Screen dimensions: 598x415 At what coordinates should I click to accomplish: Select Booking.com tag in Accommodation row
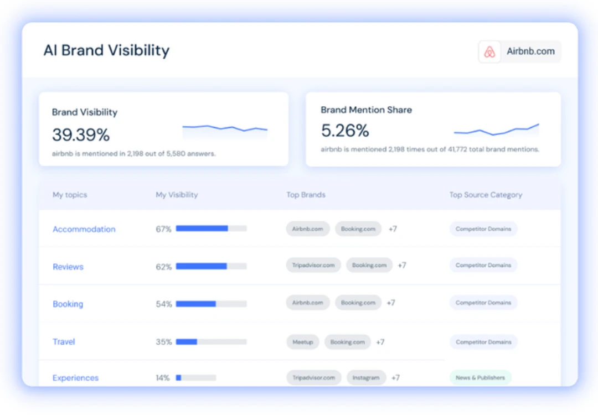(x=358, y=229)
